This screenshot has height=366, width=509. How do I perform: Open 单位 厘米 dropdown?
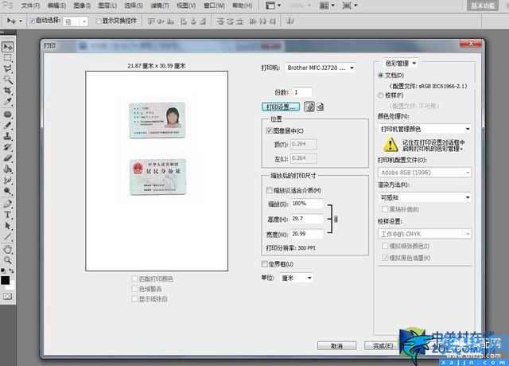coord(296,278)
